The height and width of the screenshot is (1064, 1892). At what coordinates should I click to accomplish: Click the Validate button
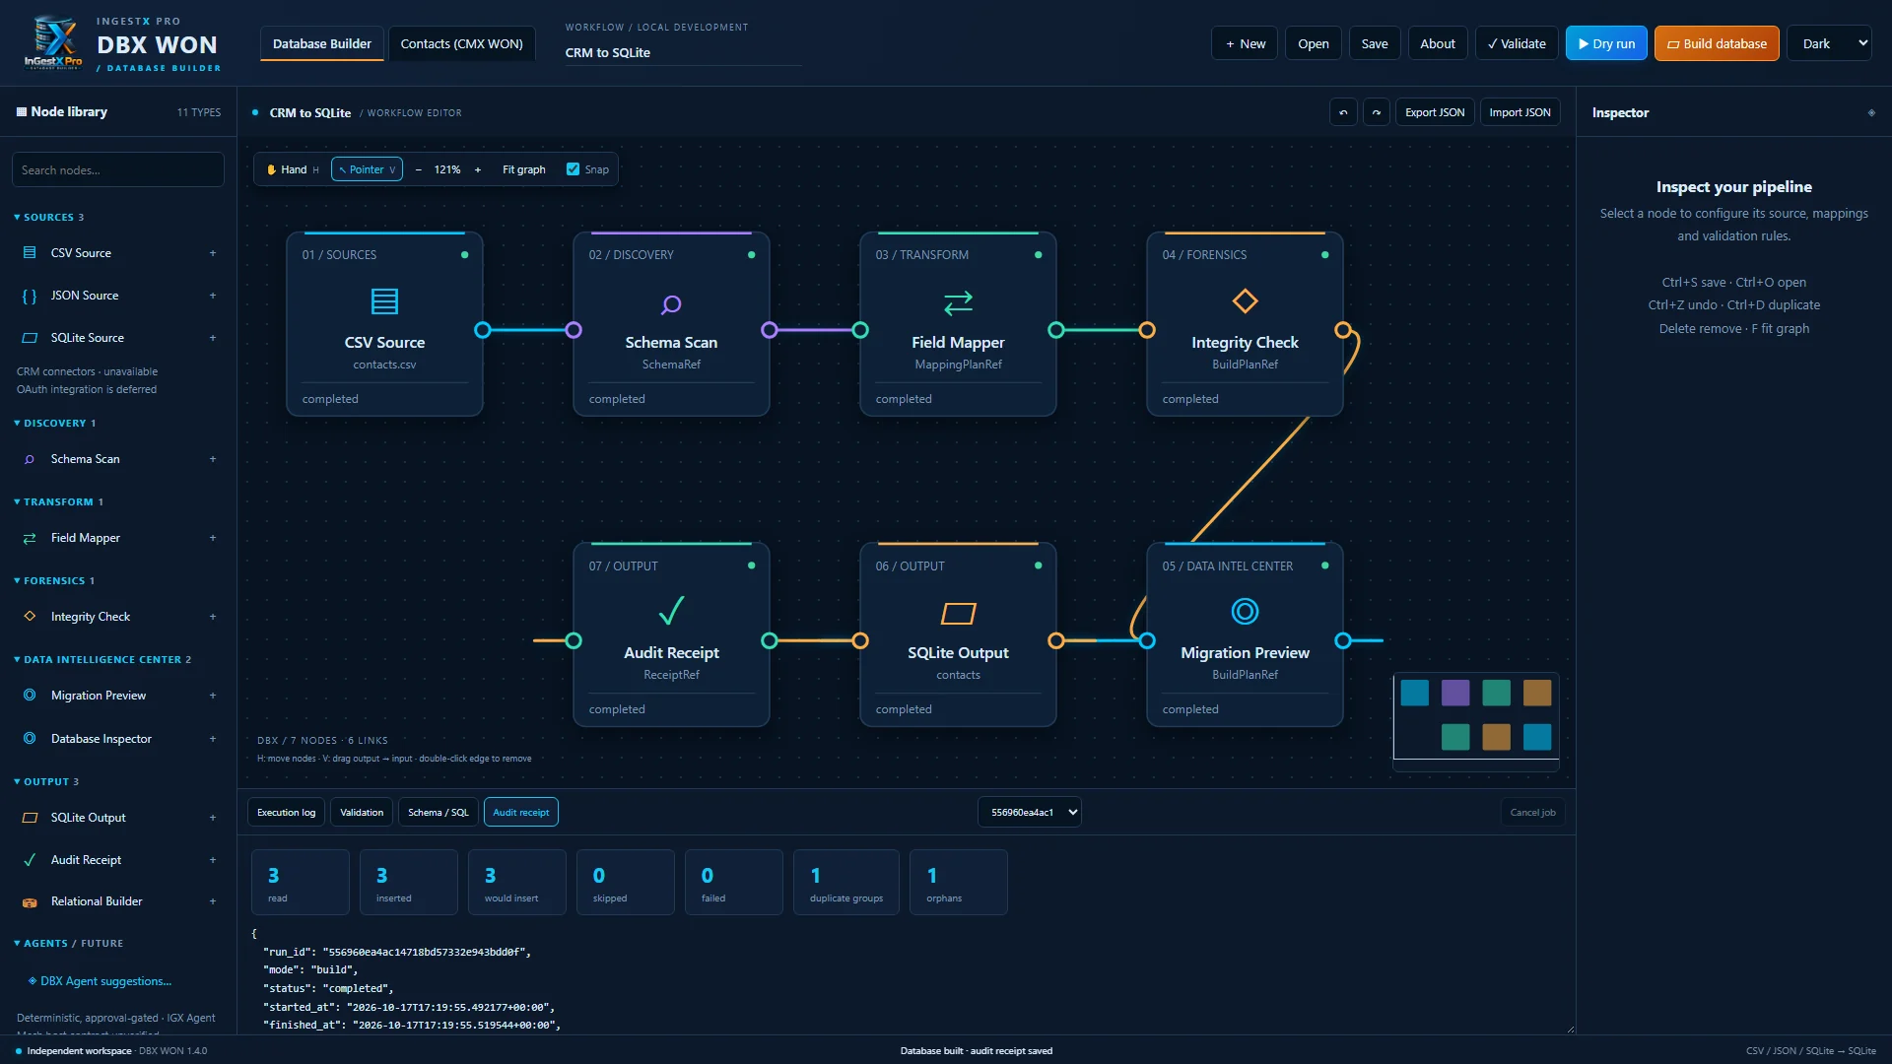click(x=1517, y=43)
